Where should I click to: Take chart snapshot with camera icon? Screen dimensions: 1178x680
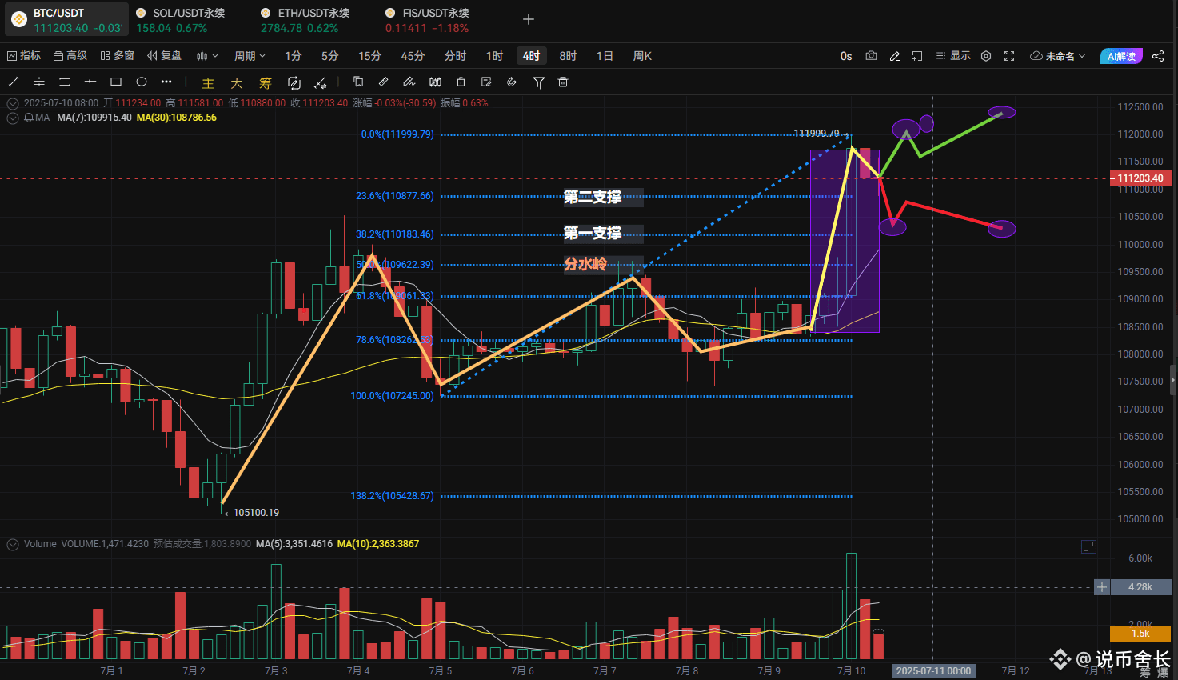(x=872, y=56)
